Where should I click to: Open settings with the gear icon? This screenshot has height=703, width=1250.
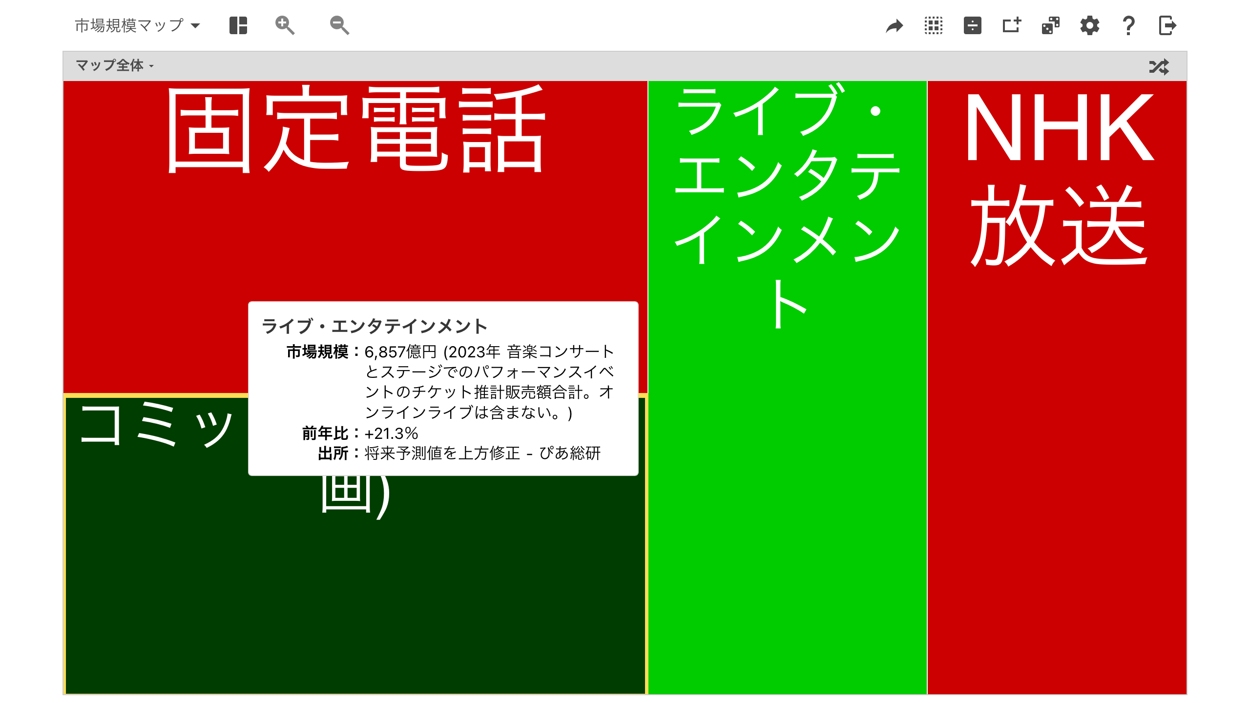click(1089, 25)
